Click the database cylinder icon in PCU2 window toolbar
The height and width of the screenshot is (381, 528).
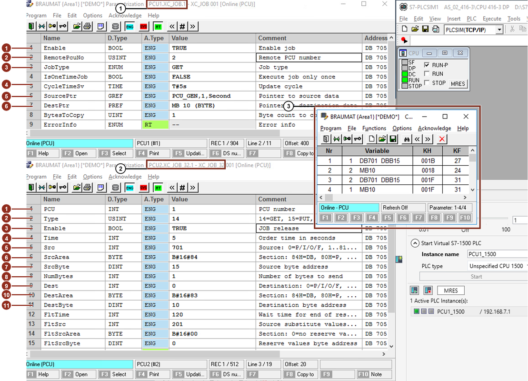pyautogui.click(x=116, y=188)
